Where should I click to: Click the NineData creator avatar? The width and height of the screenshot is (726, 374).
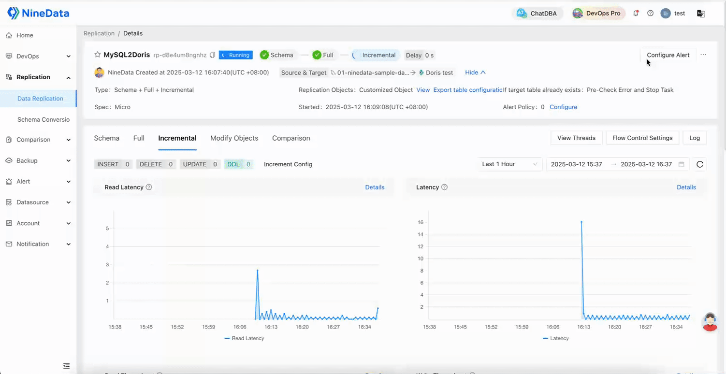[x=99, y=72]
